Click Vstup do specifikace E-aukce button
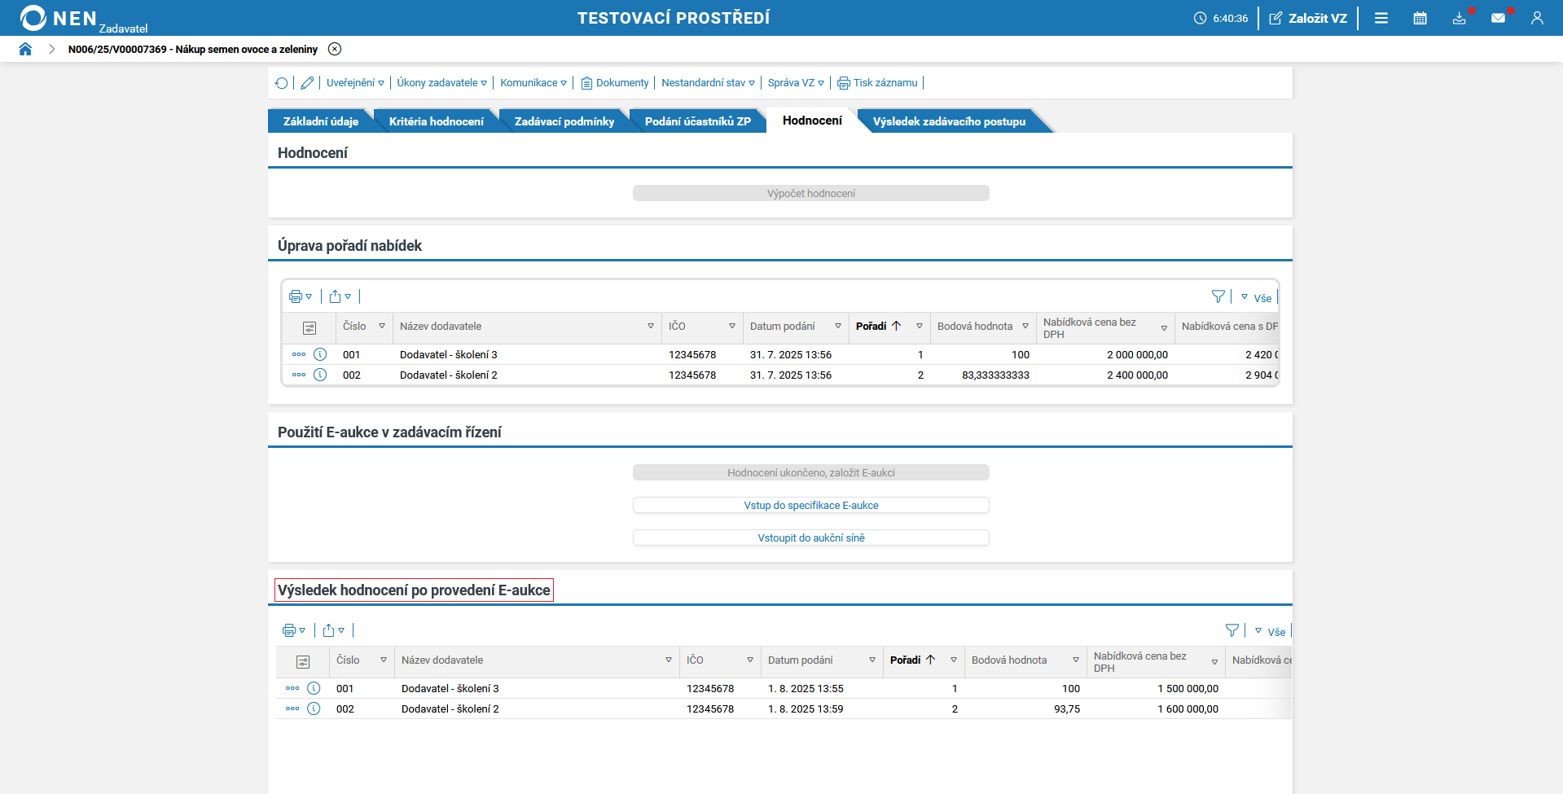Image resolution: width=1563 pixels, height=794 pixels. [x=810, y=506]
